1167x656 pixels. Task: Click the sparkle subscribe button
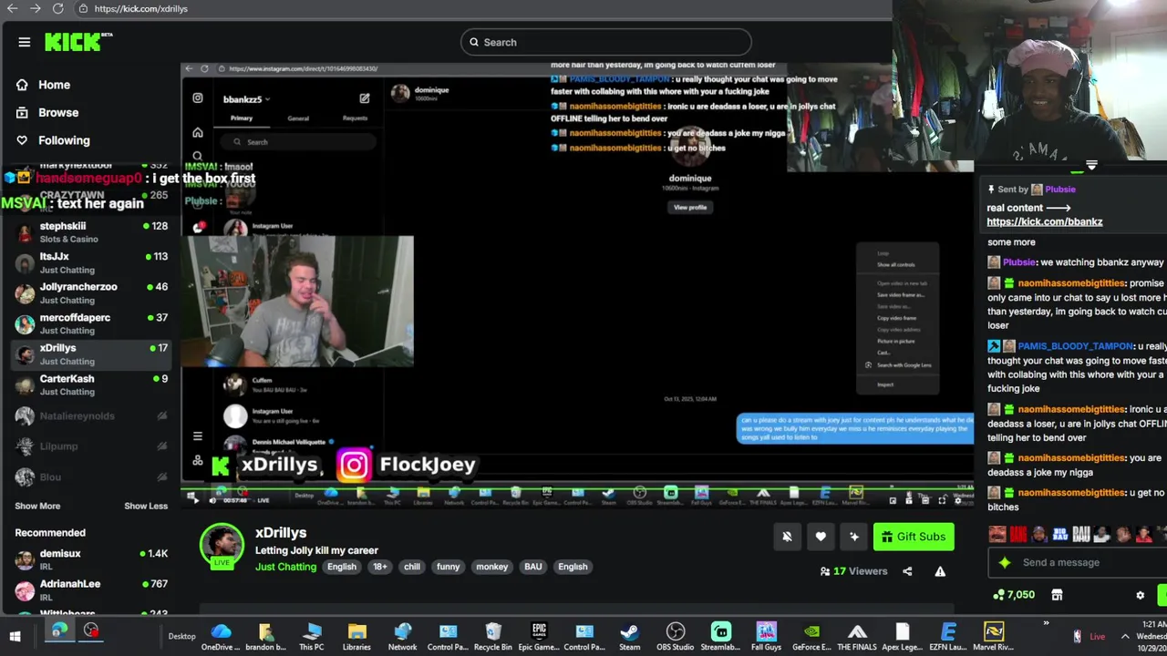[854, 537]
